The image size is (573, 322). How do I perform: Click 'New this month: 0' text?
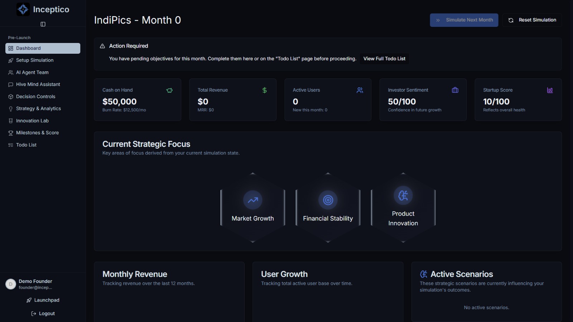pyautogui.click(x=310, y=110)
